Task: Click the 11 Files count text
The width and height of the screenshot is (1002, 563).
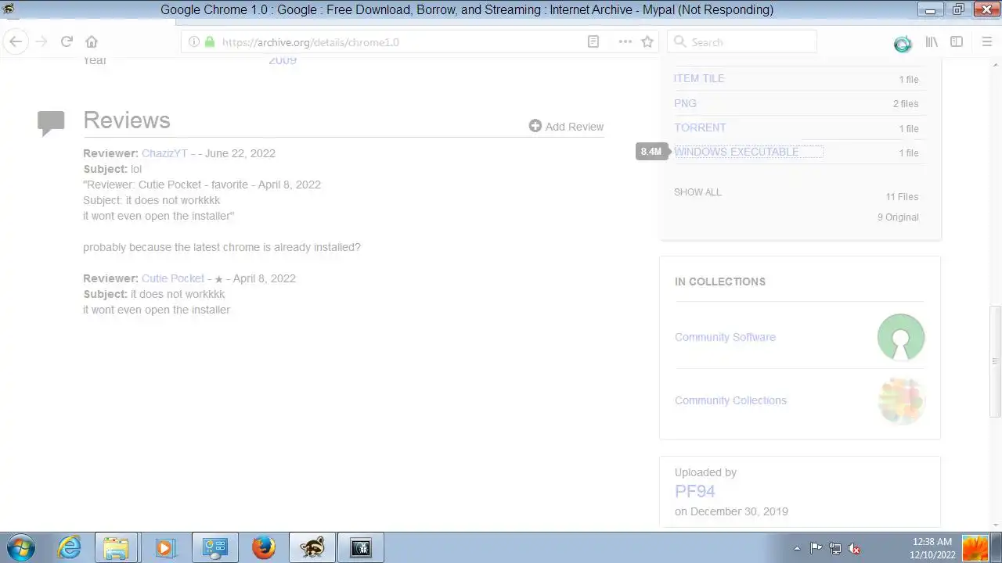Action: 902,197
